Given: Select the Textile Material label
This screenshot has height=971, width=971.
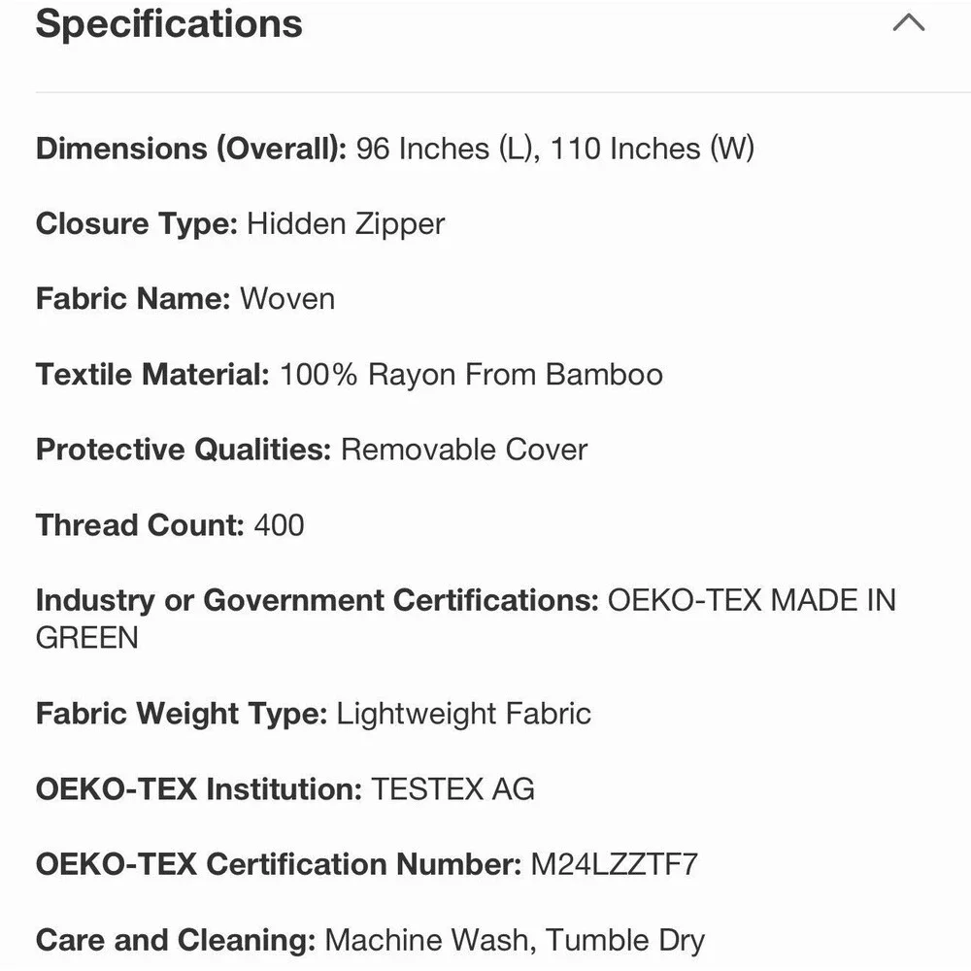Looking at the screenshot, I should point(153,374).
